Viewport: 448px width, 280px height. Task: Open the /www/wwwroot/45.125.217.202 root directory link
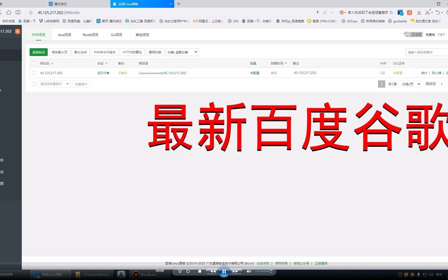click(163, 73)
